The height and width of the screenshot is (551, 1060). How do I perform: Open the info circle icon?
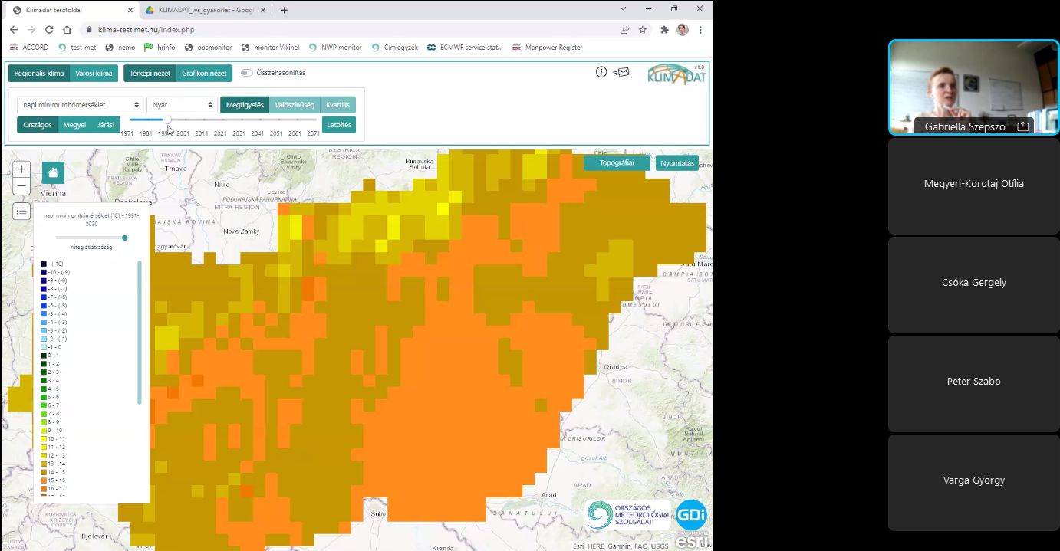point(601,72)
